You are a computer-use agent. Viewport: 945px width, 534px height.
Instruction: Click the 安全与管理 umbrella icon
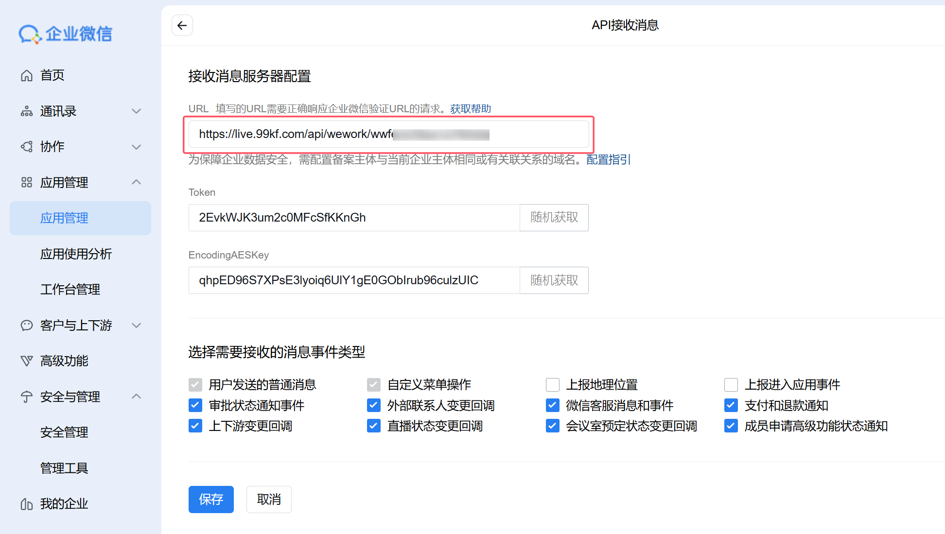[27, 396]
